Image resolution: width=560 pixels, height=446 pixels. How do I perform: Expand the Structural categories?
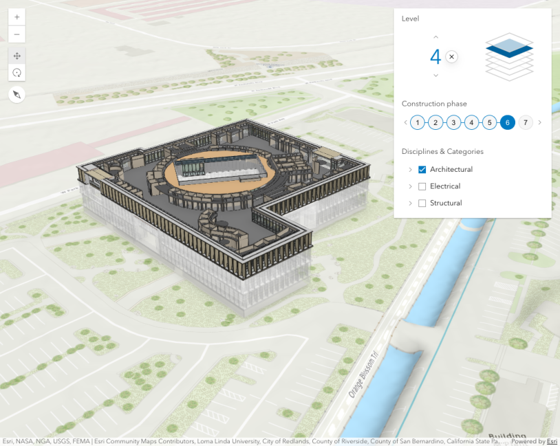point(410,203)
